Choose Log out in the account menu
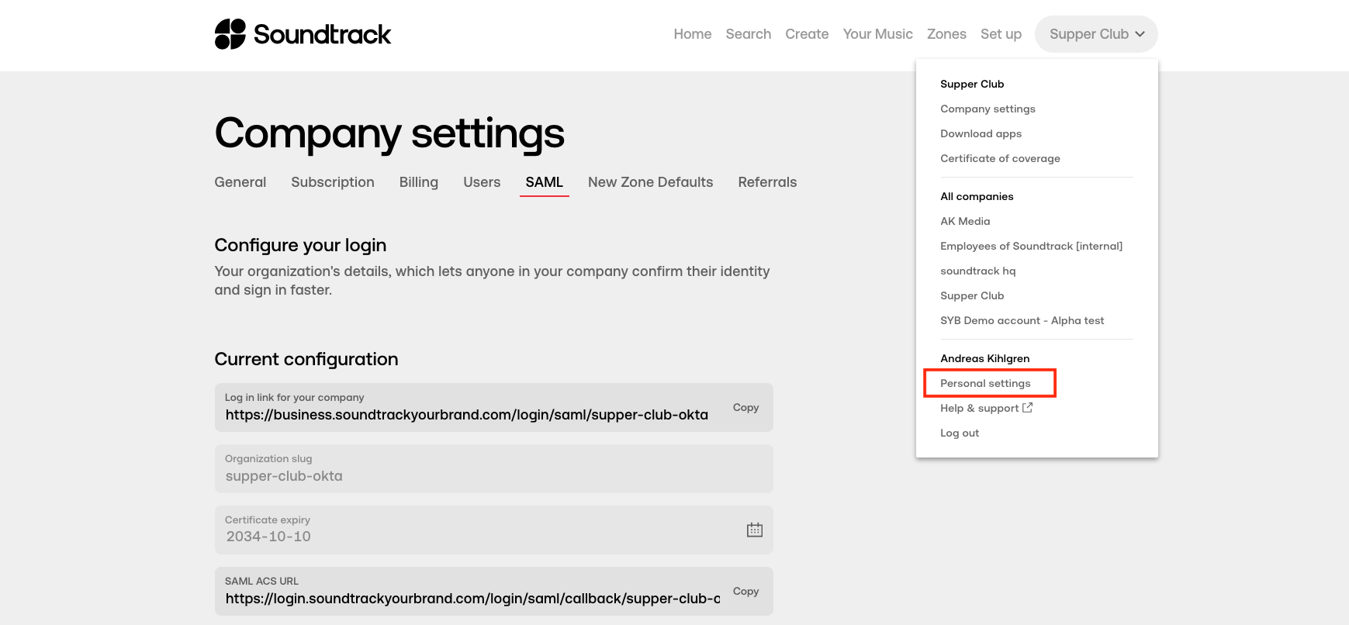This screenshot has width=1349, height=625. tap(960, 433)
